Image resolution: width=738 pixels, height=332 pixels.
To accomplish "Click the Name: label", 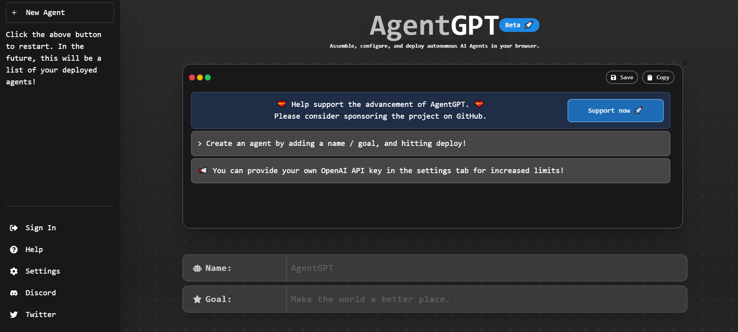I will (218, 268).
